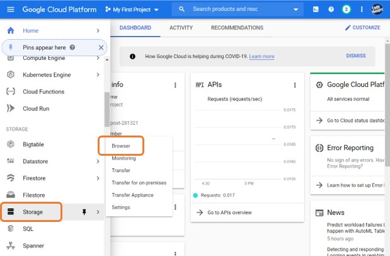
Task: Select Transfer in Storage submenu
Action: pyautogui.click(x=121, y=170)
